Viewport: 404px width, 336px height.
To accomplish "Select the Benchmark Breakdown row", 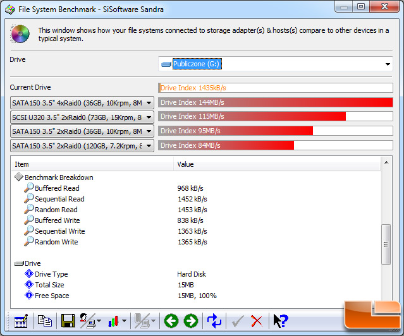I will (196, 177).
